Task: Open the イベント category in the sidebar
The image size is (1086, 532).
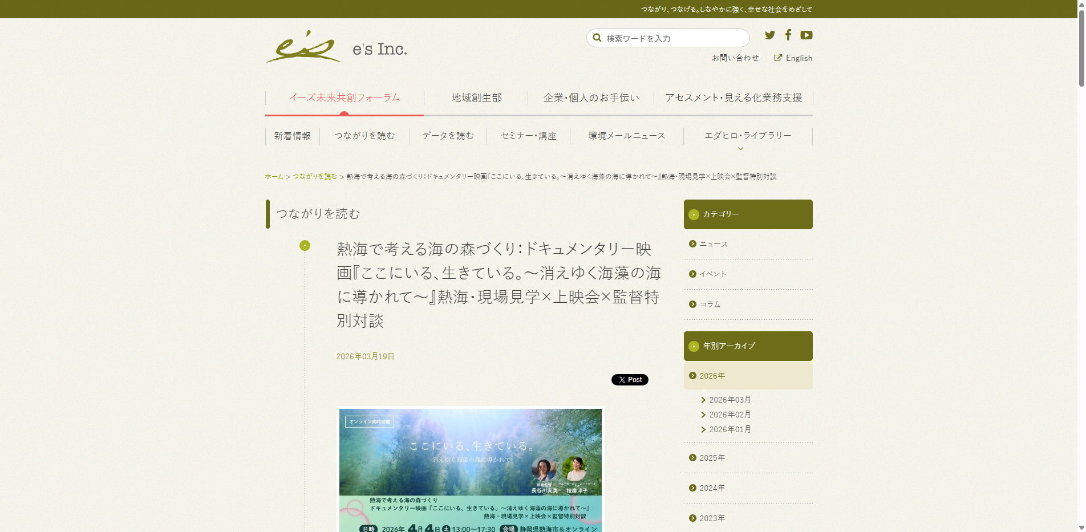Action: click(x=713, y=274)
